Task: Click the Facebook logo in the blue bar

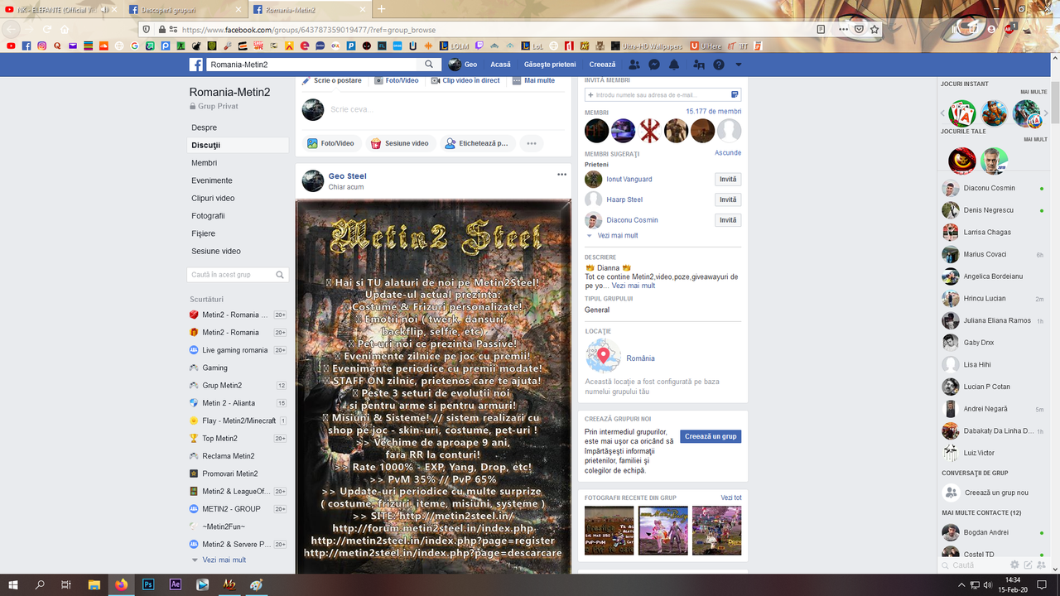Action: coord(196,65)
